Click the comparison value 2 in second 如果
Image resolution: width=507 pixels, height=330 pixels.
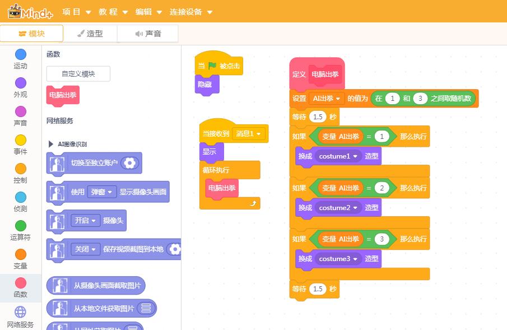pyautogui.click(x=382, y=188)
